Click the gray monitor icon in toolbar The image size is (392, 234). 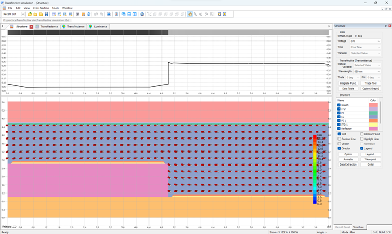[x=78, y=14]
